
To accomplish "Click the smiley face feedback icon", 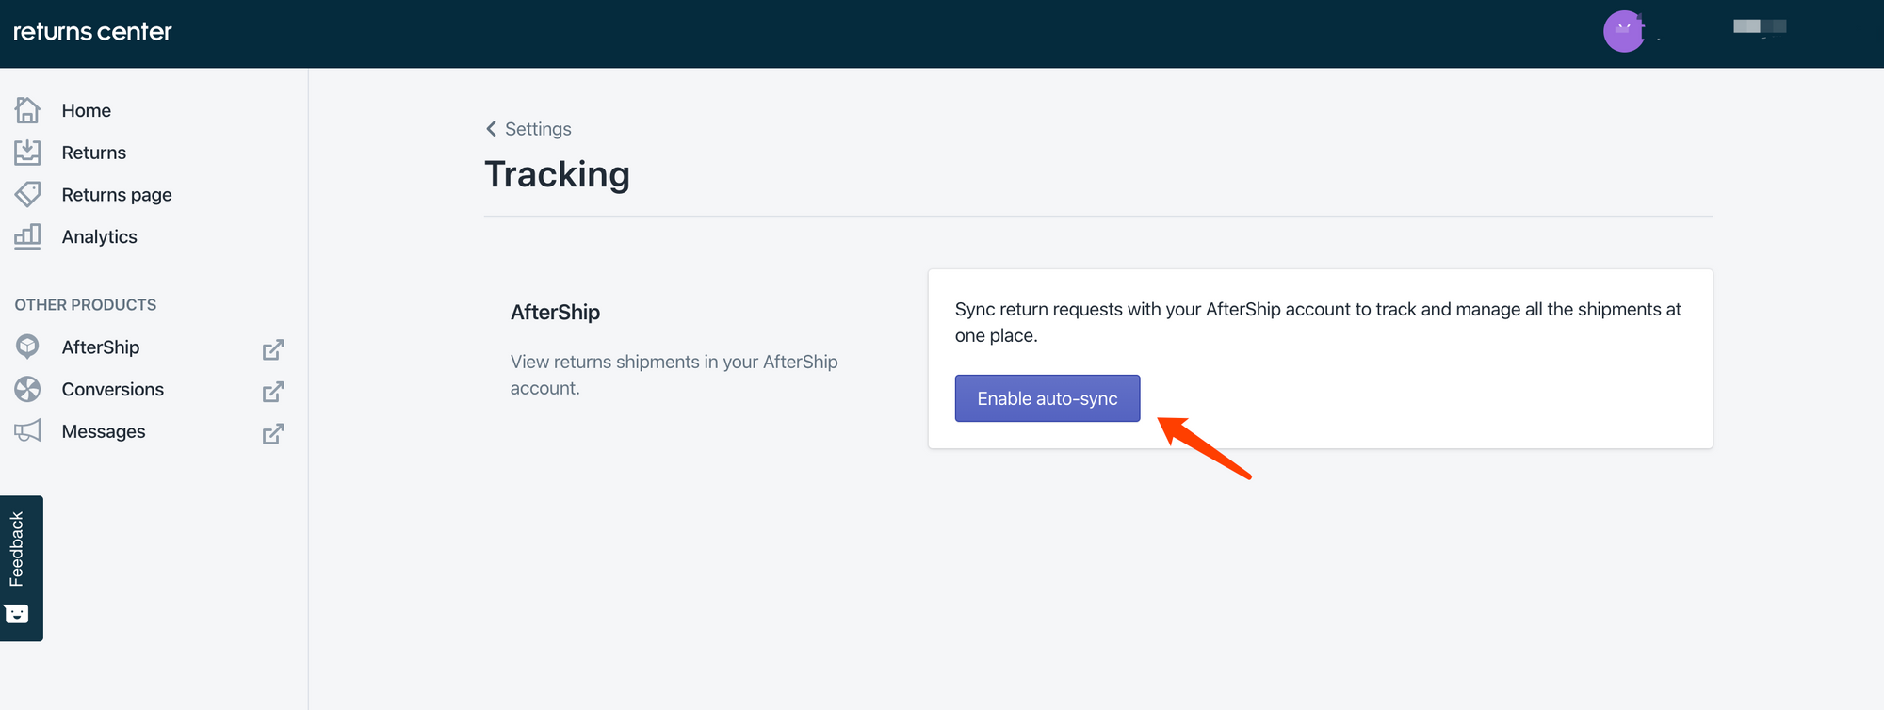I will (17, 614).
